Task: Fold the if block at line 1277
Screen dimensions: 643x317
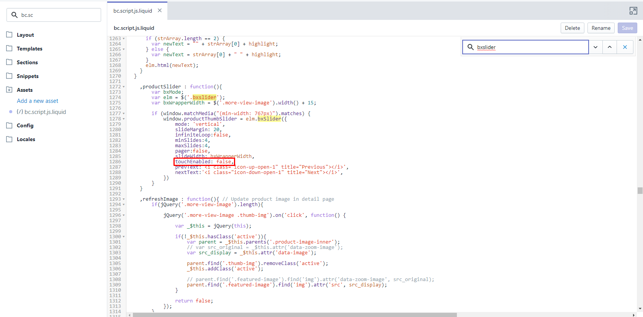Action: click(124, 114)
